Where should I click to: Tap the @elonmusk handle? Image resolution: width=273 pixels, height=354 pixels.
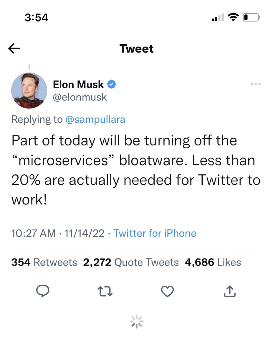click(80, 97)
